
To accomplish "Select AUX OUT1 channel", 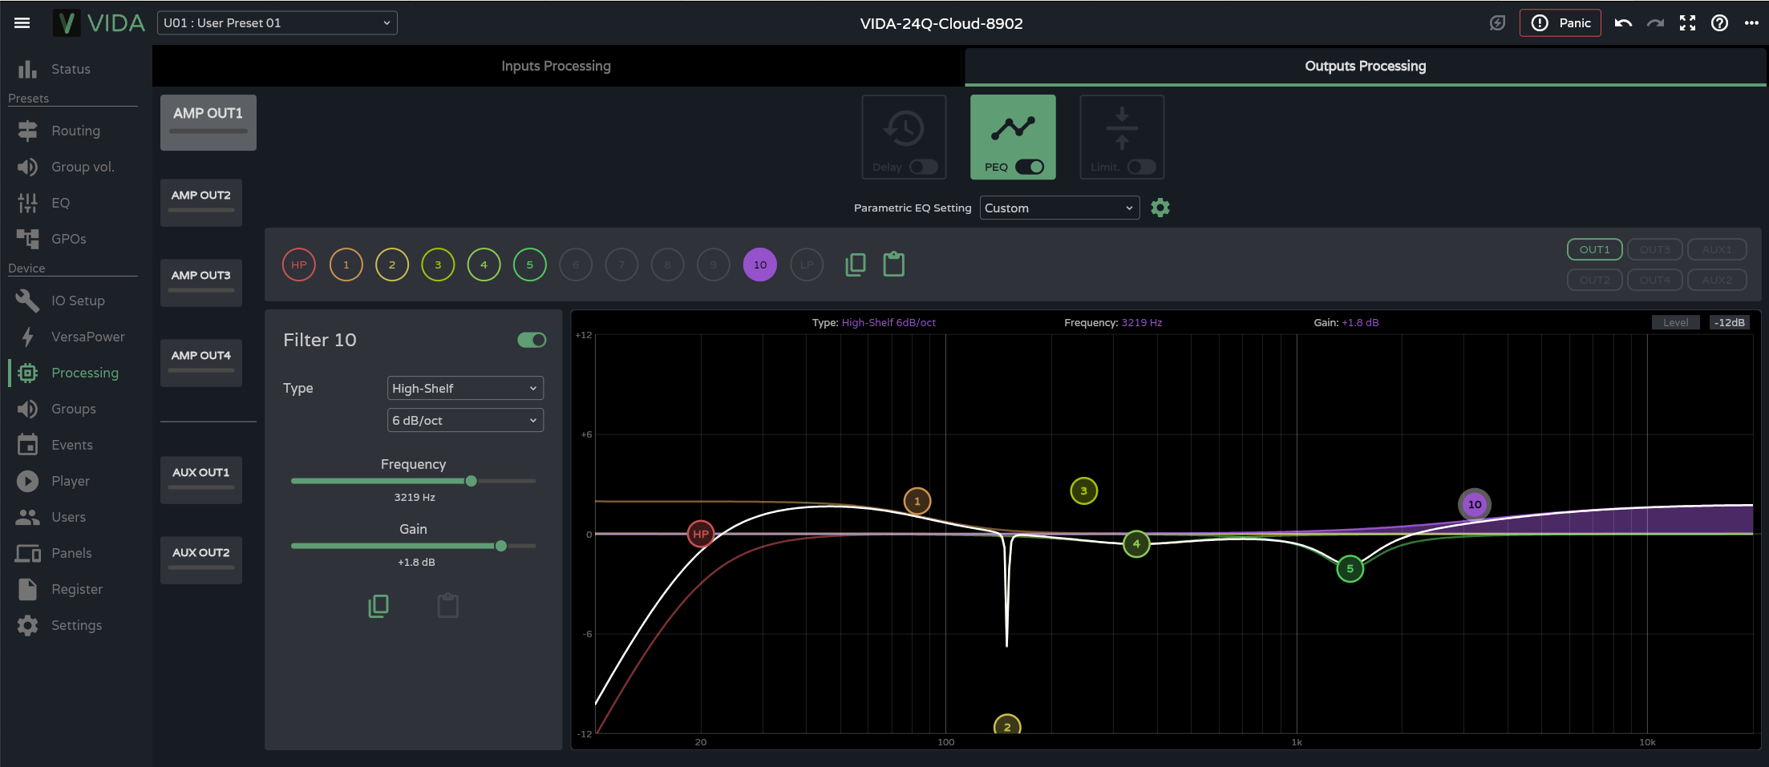I will 201,479.
